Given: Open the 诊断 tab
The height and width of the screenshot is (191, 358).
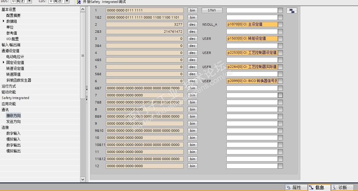Looking at the screenshot, I should [x=342, y=187].
